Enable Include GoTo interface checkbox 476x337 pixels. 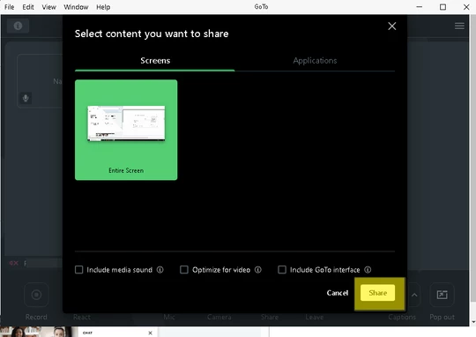click(x=282, y=270)
